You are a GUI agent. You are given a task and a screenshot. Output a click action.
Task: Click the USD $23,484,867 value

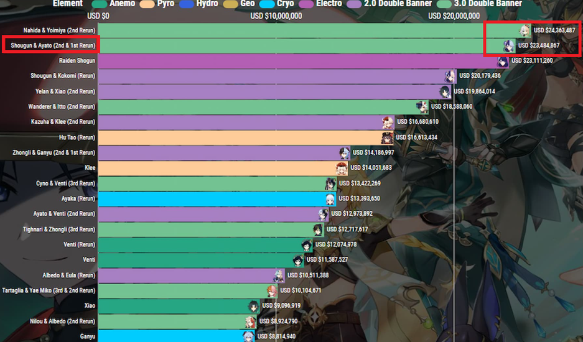pyautogui.click(x=539, y=46)
